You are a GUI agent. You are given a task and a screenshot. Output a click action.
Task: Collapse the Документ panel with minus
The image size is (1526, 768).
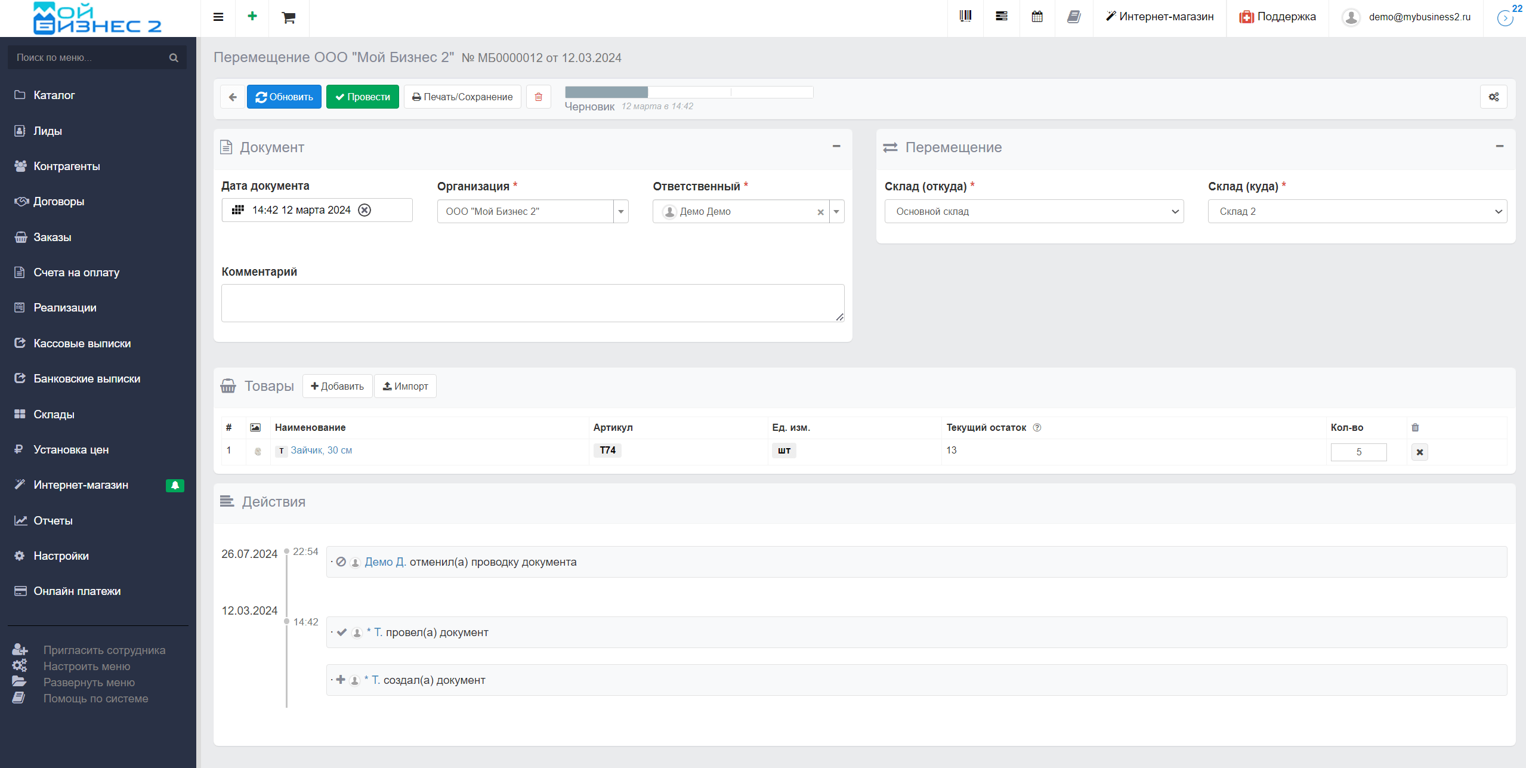pos(836,146)
